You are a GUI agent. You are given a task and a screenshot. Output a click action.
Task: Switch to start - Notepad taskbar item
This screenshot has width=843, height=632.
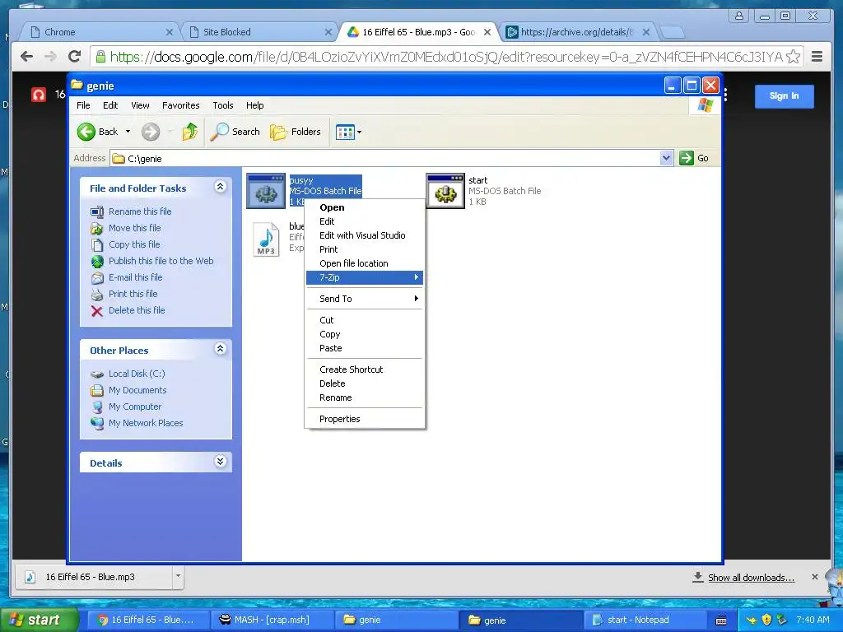[x=645, y=620]
